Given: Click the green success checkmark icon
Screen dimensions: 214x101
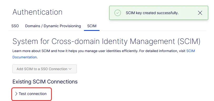Looking at the screenshot, I should click(117, 13).
